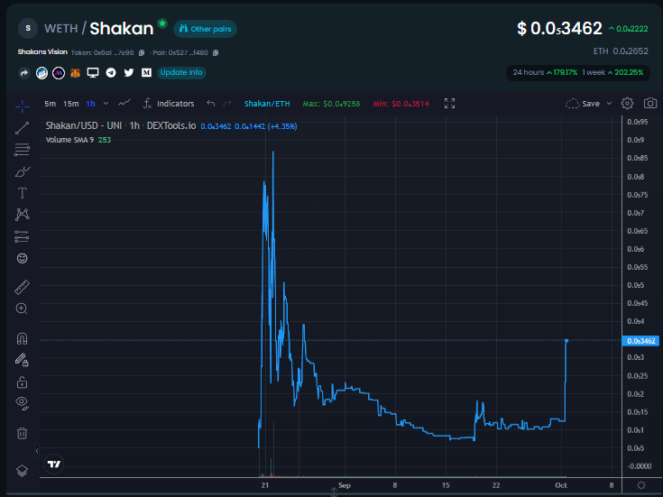Image resolution: width=663 pixels, height=497 pixels.
Task: Activate the zoom in tool
Action: pos(22,308)
